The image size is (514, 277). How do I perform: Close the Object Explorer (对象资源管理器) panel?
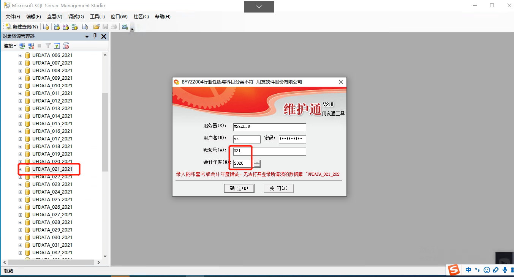click(104, 36)
